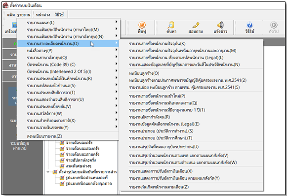287x196 pixels.
Task: Click the app icon in title bar
Action: 5,5
